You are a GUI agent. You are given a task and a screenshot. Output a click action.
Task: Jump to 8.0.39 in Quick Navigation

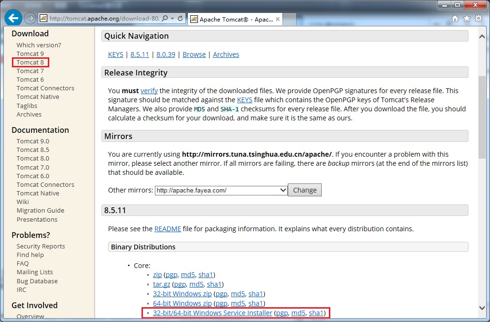coord(165,54)
